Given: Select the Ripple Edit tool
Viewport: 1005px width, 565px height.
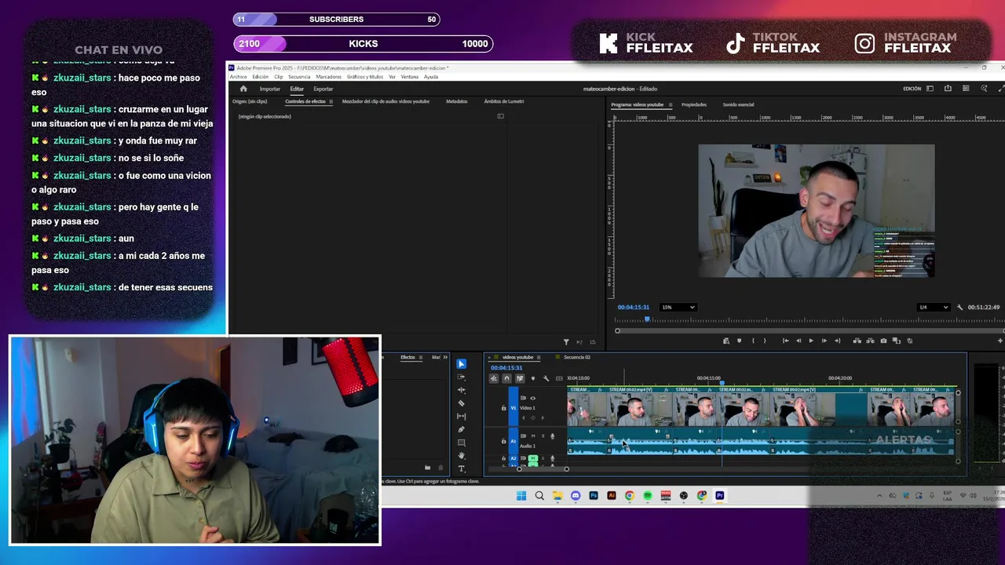Looking at the screenshot, I should click(461, 390).
